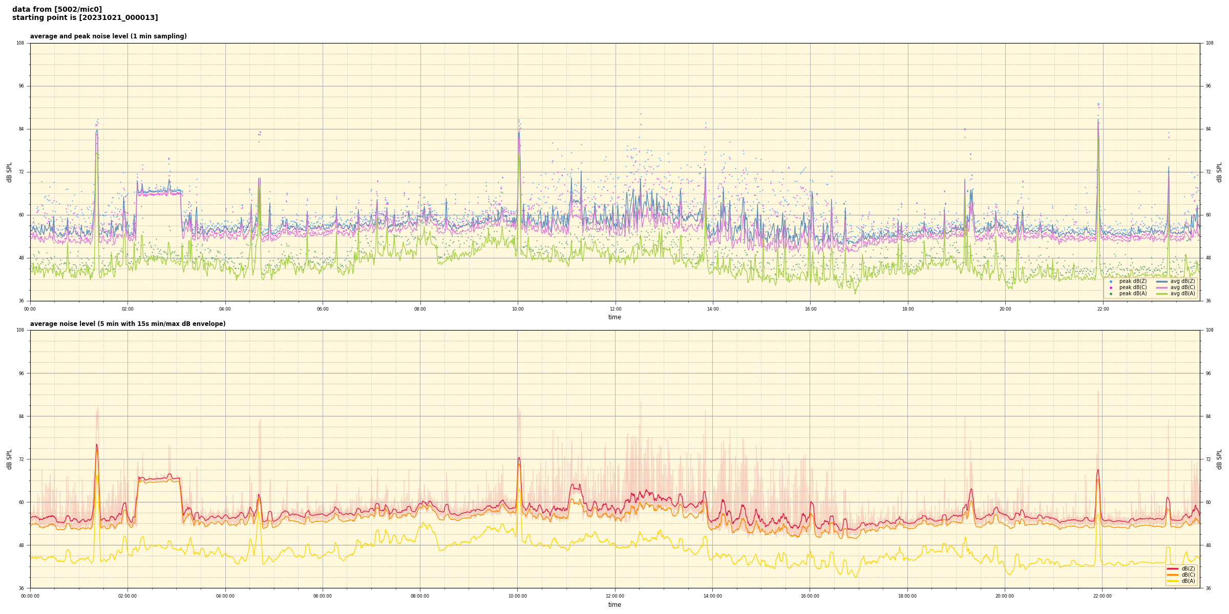Select the avg dB(Z) legend line

[x=1162, y=281]
